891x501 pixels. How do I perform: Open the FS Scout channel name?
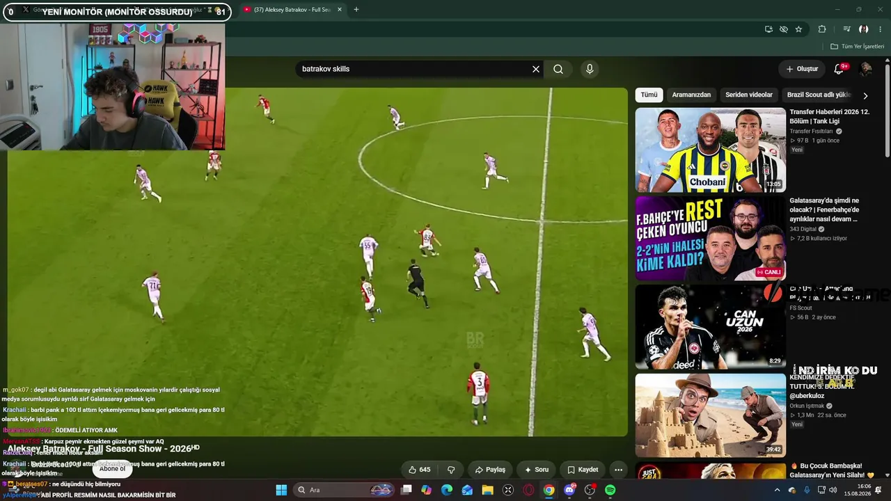(801, 308)
